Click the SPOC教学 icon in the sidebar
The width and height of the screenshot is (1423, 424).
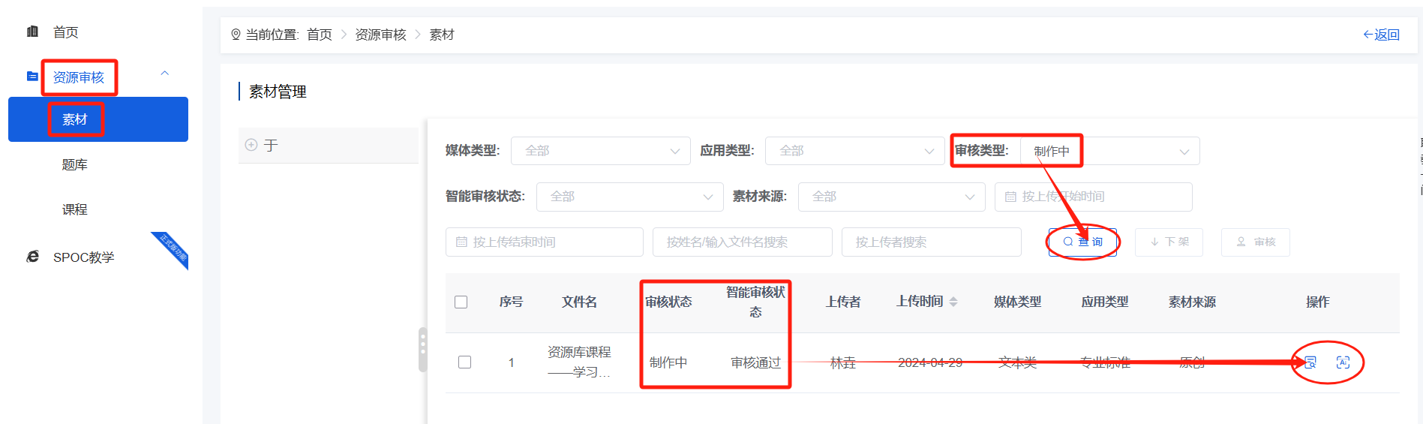pos(32,257)
